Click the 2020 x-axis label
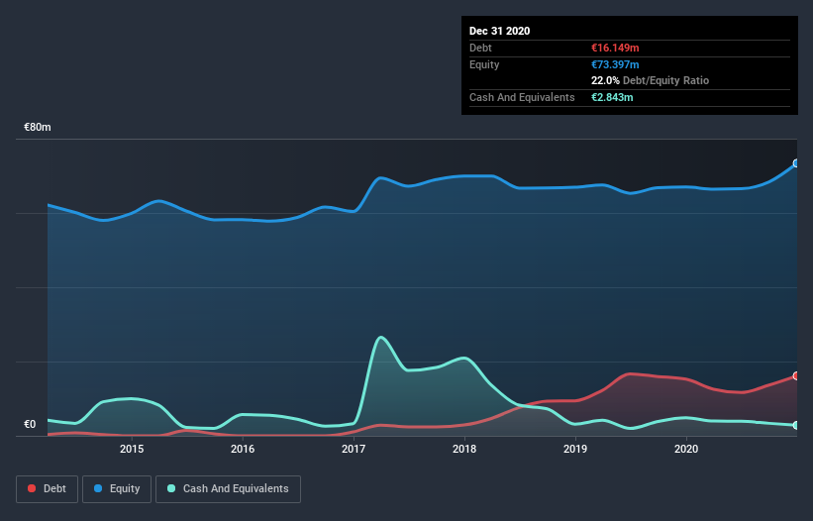The height and width of the screenshot is (521, 813). click(686, 449)
